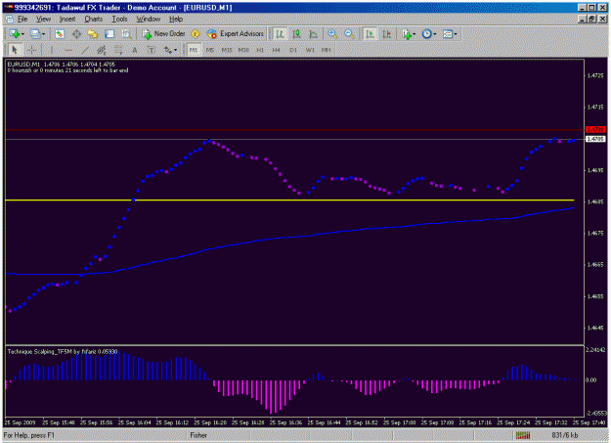Show the Market Watch window
The width and height of the screenshot is (611, 443).
pyautogui.click(x=60, y=34)
